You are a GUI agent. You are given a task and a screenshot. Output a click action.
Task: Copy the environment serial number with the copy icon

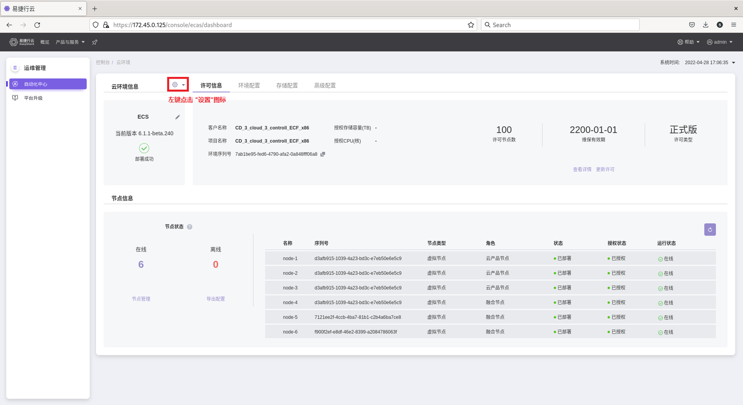[x=323, y=154]
